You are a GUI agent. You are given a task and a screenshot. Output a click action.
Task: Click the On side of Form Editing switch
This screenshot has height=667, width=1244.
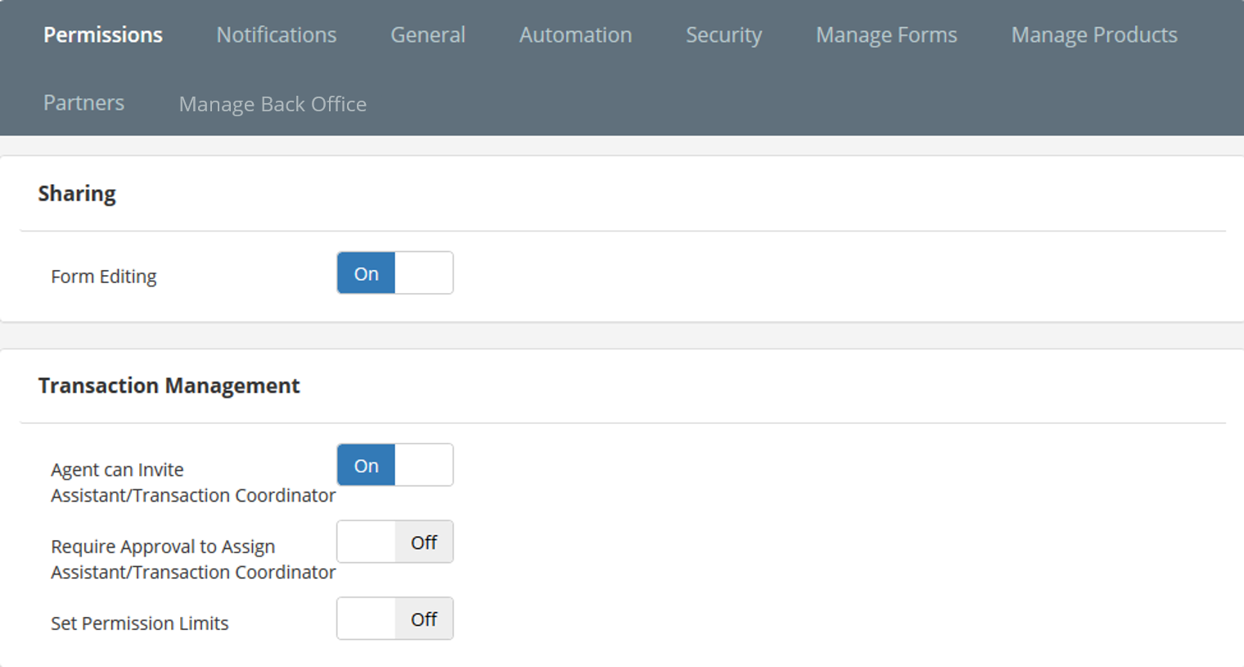(x=366, y=273)
